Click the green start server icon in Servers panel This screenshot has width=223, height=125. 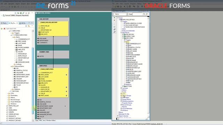coord(21,13)
